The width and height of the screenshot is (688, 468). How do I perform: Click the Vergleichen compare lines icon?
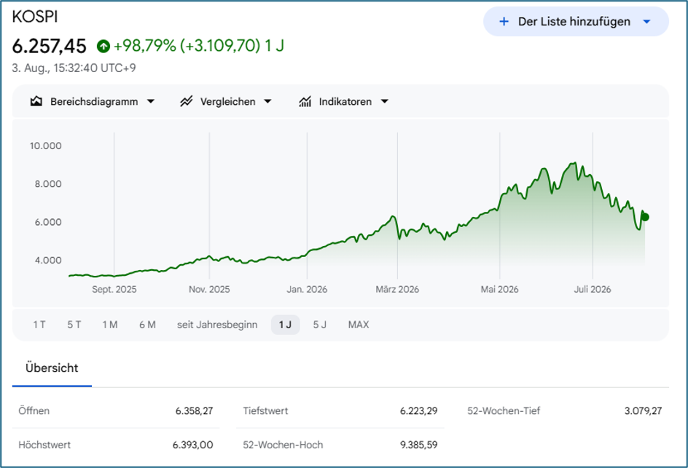[x=187, y=102]
